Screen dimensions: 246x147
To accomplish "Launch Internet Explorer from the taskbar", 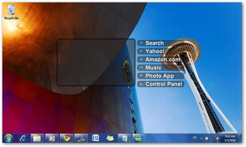I will 23,138.
